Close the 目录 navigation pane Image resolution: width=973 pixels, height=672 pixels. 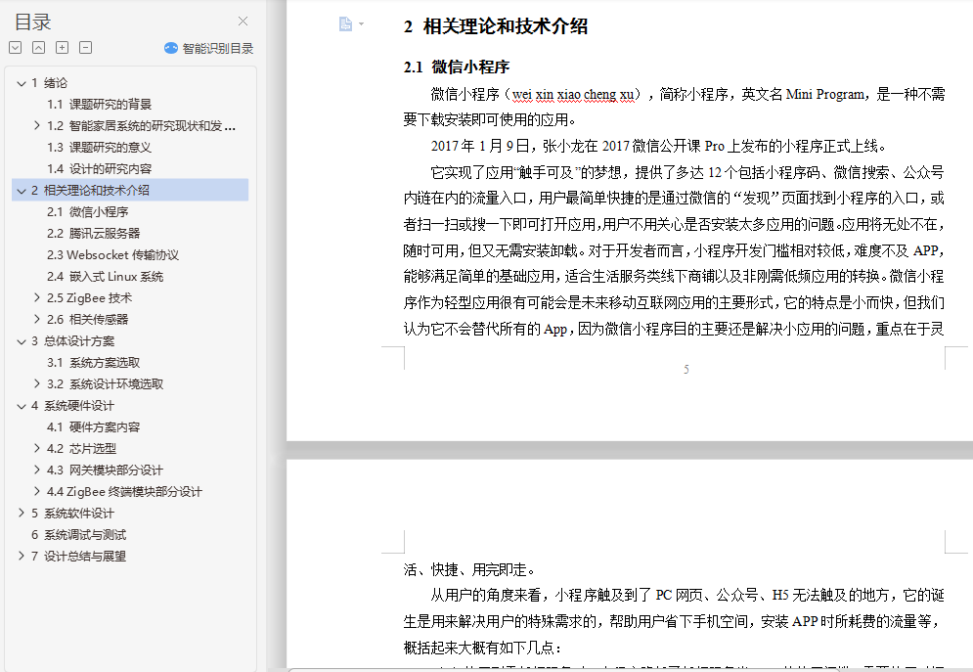point(243,22)
